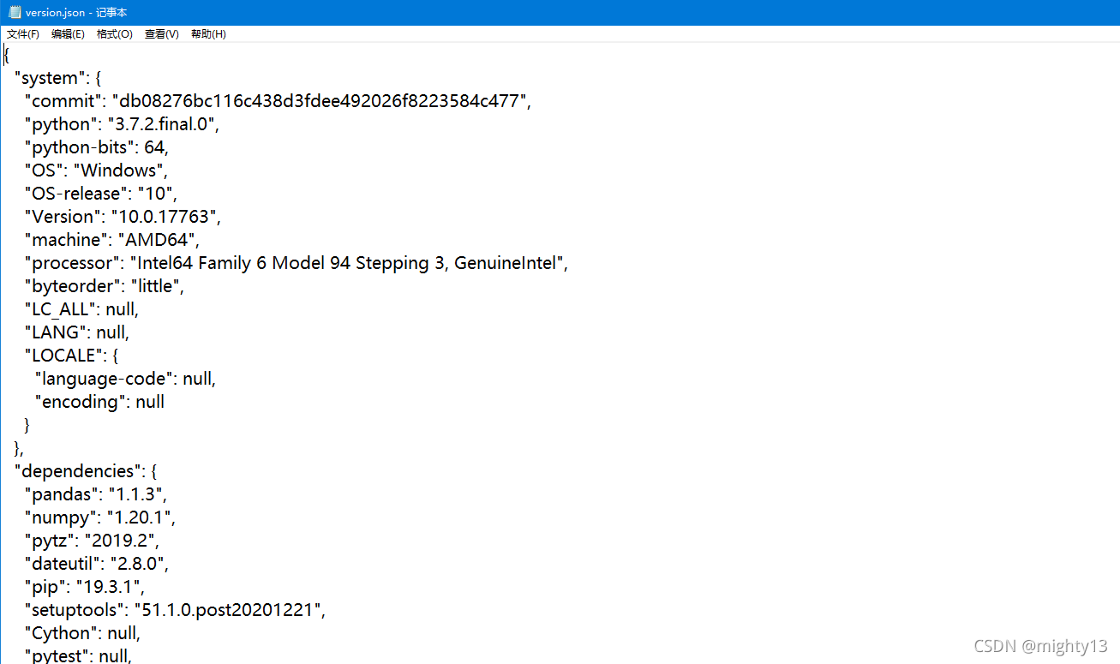
Task: Place cursor on the "numpy" version line
Action: point(99,517)
